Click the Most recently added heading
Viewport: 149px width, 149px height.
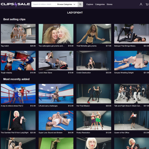pyautogui.click(x=17, y=79)
